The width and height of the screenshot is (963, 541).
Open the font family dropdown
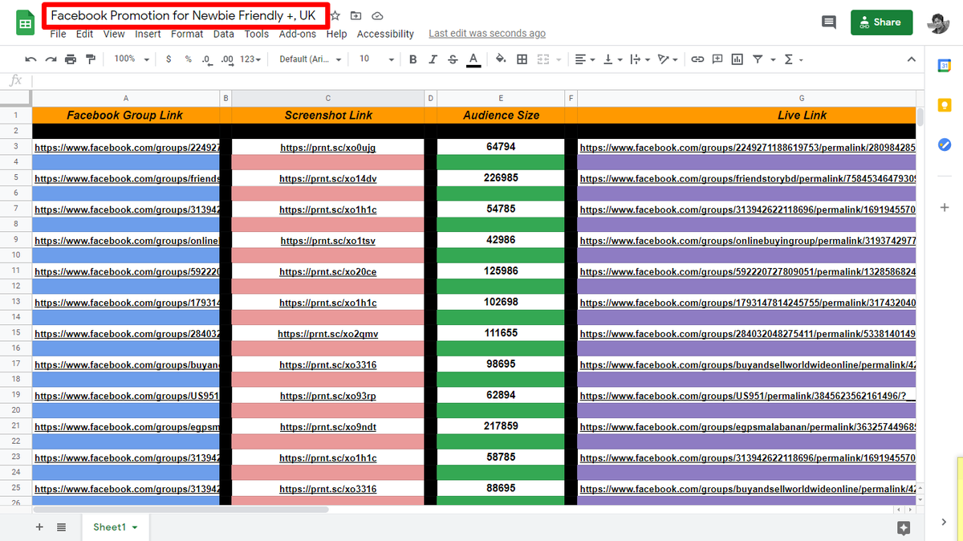(x=311, y=59)
